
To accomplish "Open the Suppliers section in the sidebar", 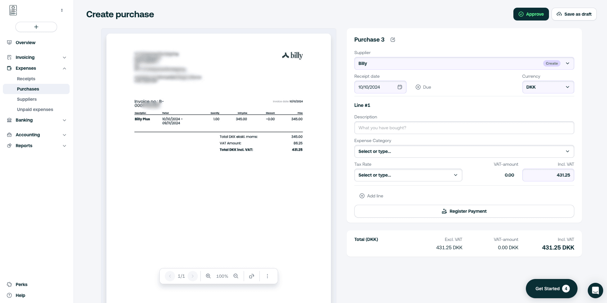I will (x=27, y=99).
